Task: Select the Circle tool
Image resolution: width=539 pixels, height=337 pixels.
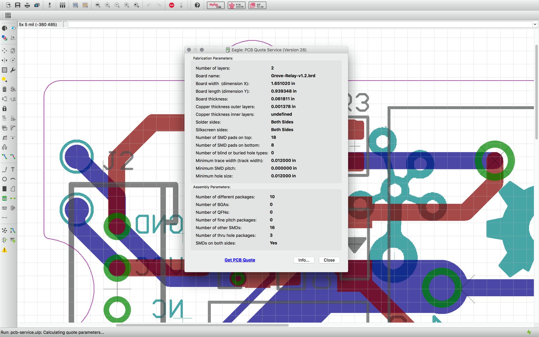Action: 4,179
